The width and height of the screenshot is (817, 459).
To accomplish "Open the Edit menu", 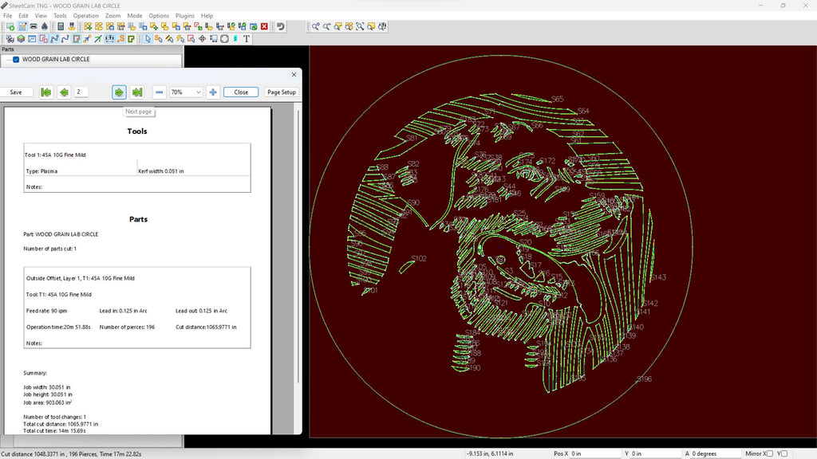I will 23,16.
